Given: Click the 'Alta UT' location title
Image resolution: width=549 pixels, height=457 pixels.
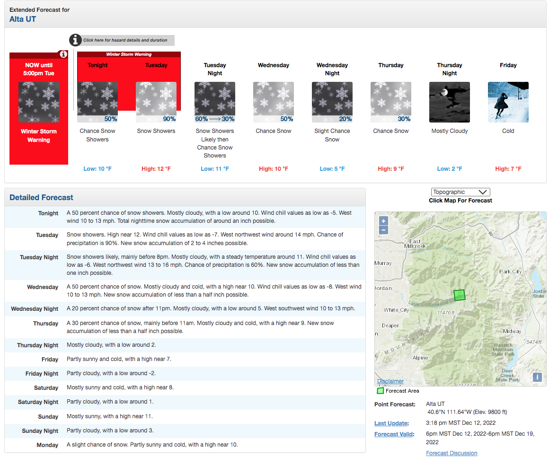Looking at the screenshot, I should coord(23,19).
